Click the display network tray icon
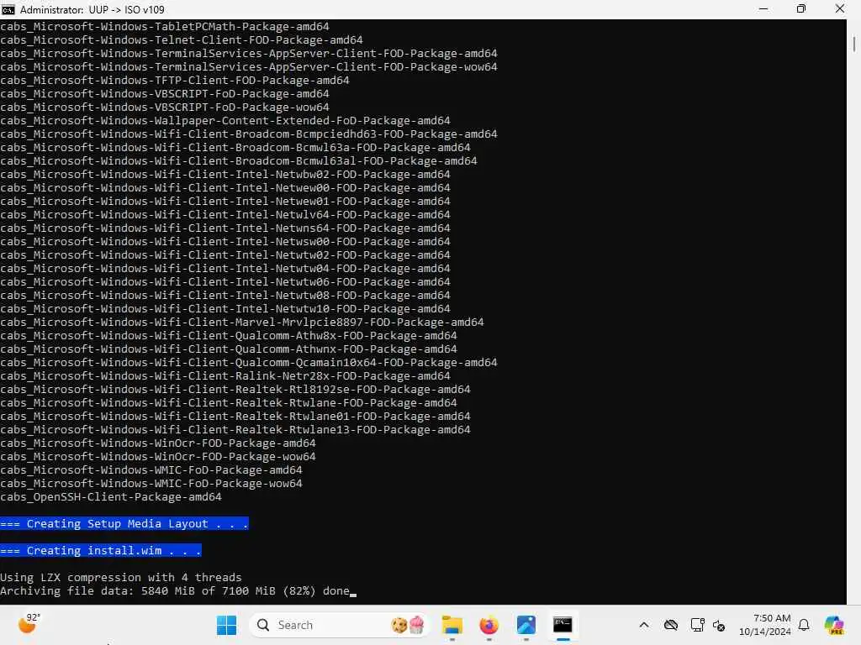The image size is (861, 645). click(697, 625)
